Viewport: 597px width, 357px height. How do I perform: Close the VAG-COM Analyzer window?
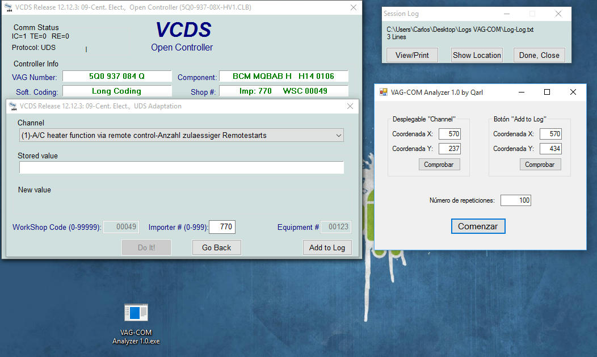(573, 92)
